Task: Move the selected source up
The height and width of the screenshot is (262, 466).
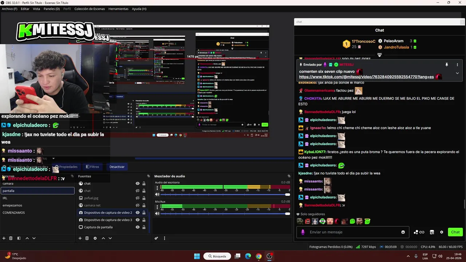Action: (103, 238)
